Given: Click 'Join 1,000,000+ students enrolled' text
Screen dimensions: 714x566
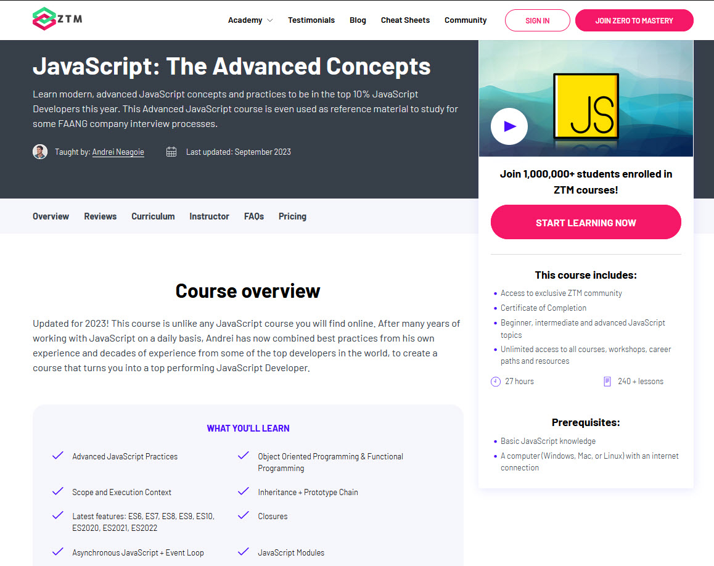Looking at the screenshot, I should point(586,182).
